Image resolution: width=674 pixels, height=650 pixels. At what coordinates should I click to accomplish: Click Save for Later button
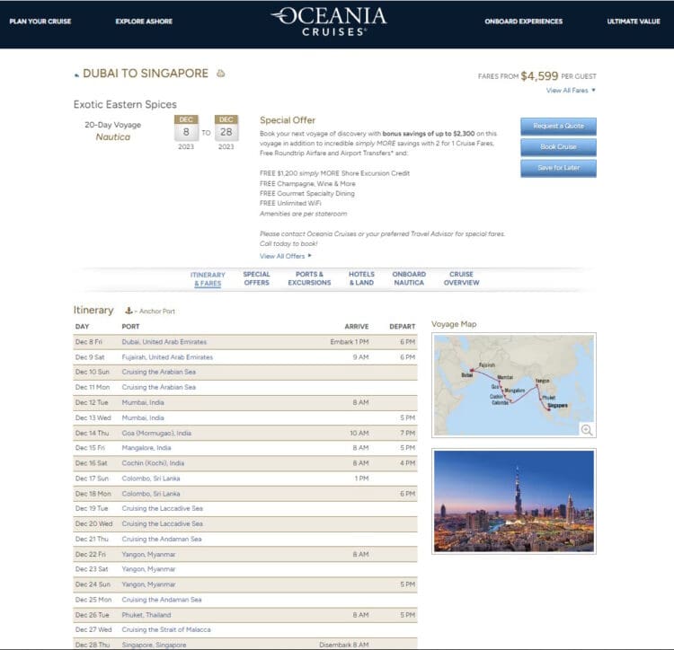tap(558, 168)
